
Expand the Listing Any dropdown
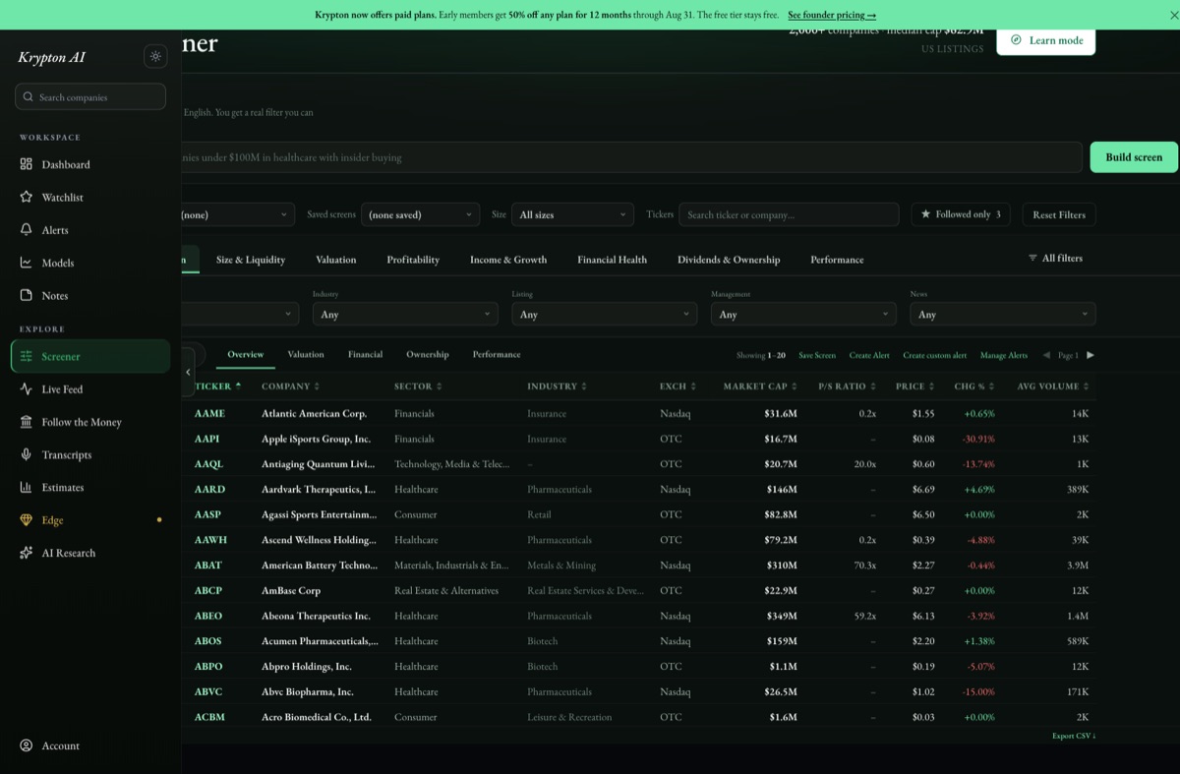[x=605, y=314]
